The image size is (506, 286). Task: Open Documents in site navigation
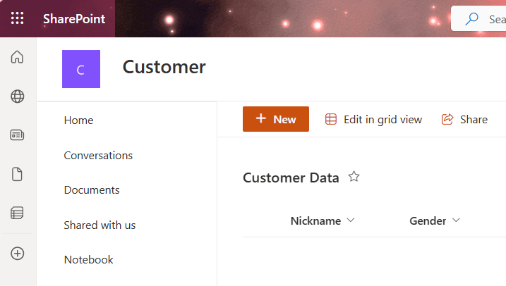click(x=92, y=190)
